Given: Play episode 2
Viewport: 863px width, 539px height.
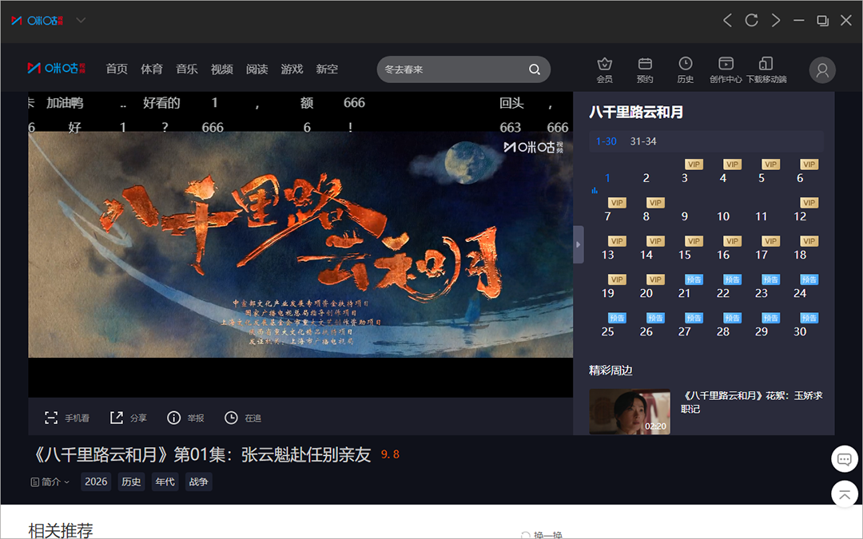Looking at the screenshot, I should (x=646, y=177).
